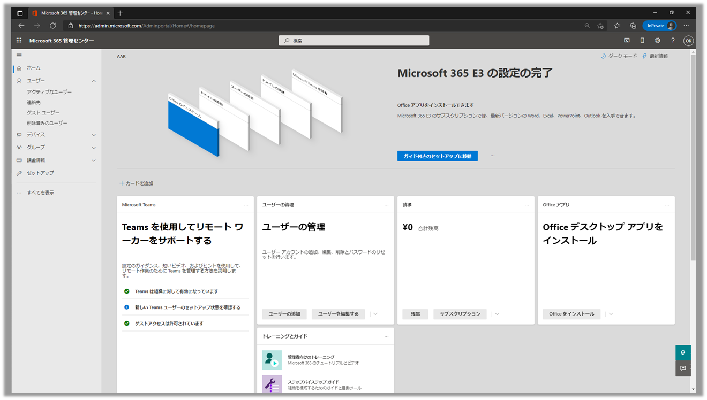This screenshot has width=707, height=400.
Task: Collapse the ユーザー navigation section
Action: [94, 81]
